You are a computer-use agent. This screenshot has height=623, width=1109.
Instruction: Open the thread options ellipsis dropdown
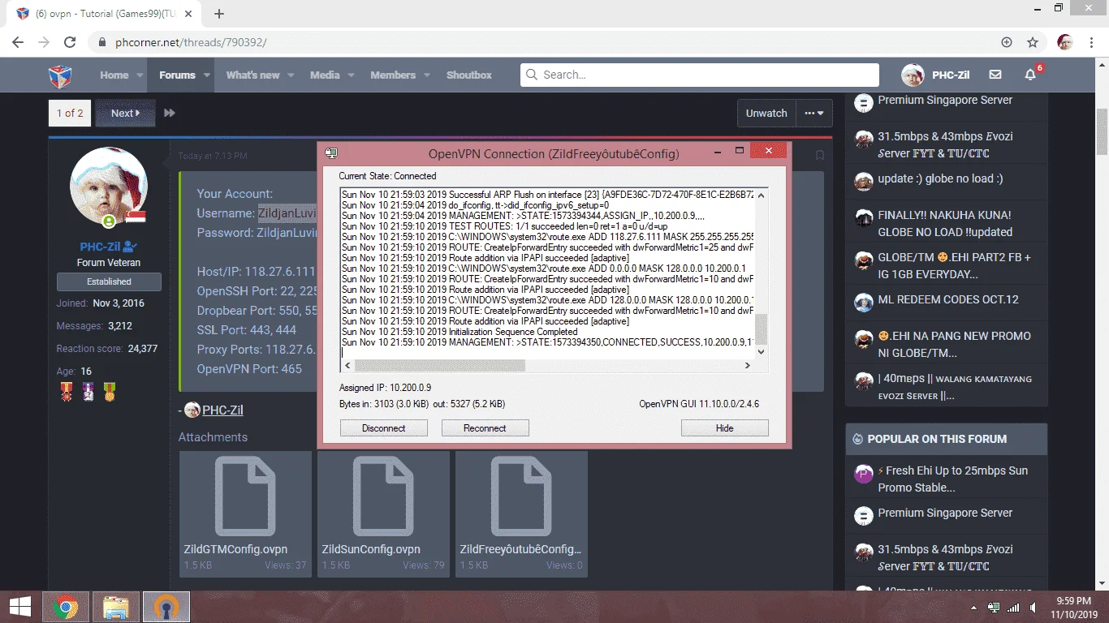814,114
